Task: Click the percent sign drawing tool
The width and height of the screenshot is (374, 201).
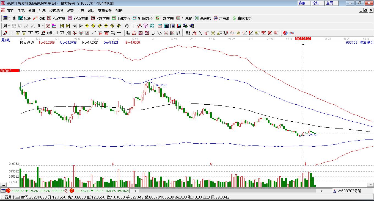Action: [200, 33]
